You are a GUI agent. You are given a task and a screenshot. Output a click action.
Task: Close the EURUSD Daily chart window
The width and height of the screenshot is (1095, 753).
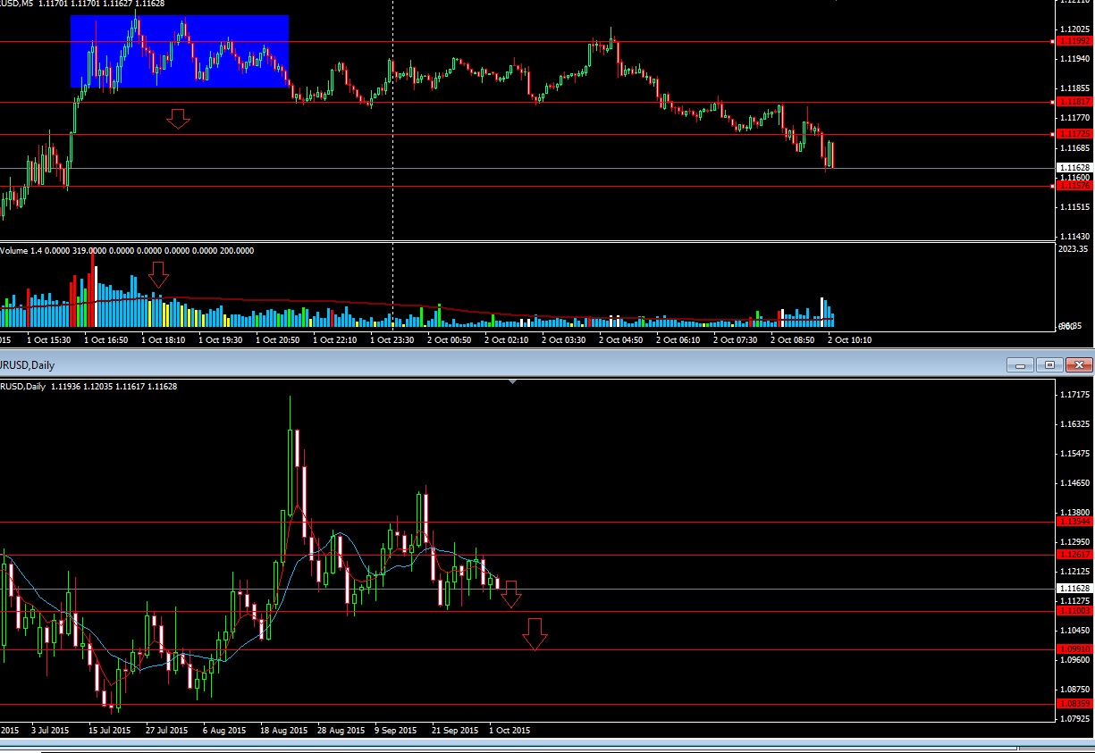1080,364
